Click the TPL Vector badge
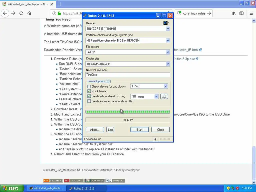This screenshot has width=256, height=192. (x=74, y=180)
